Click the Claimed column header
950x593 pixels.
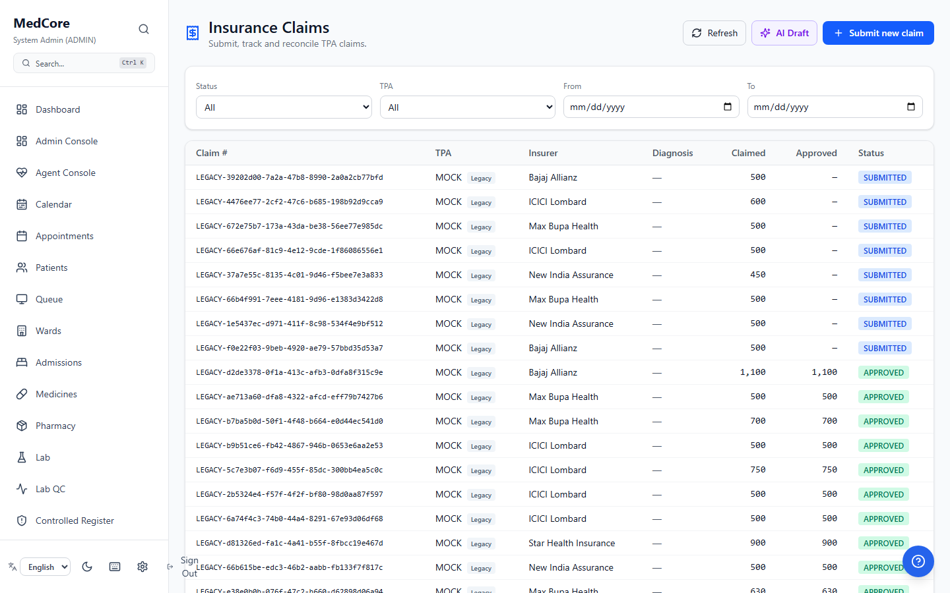tap(748, 153)
